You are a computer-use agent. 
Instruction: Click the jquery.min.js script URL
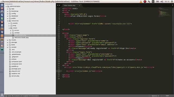pos(110,67)
